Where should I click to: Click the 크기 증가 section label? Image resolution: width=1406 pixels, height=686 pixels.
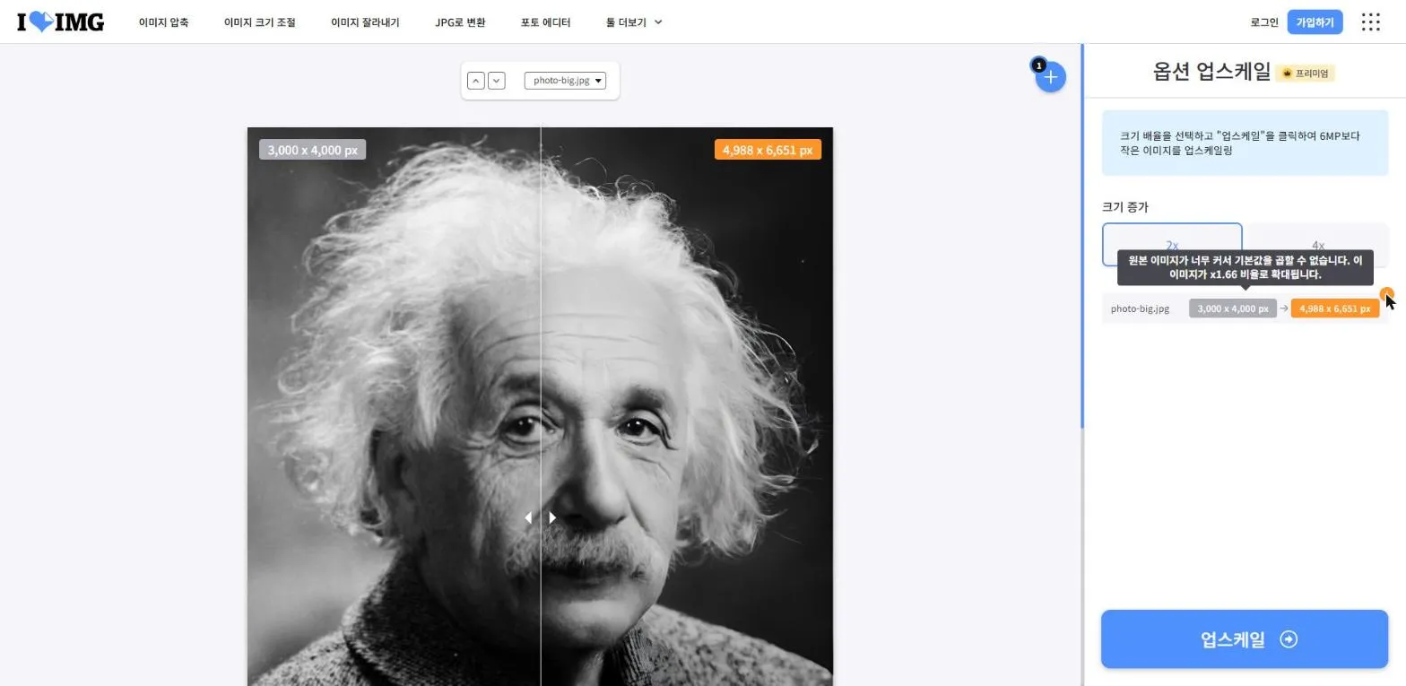(1124, 207)
